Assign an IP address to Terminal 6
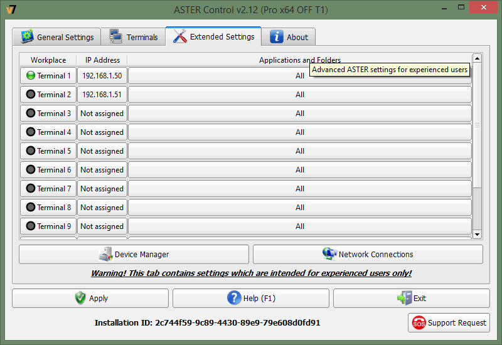502x345 pixels. (102, 169)
